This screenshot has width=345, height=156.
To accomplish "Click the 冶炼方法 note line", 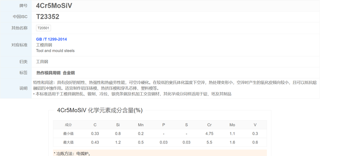I will pos(72,154).
